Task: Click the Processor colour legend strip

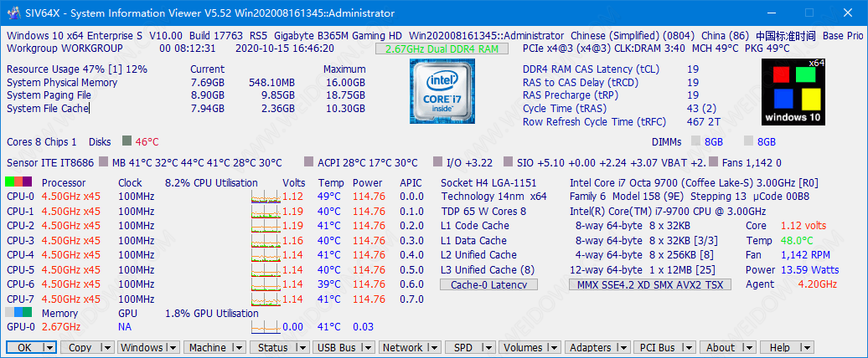Action: click(x=18, y=182)
